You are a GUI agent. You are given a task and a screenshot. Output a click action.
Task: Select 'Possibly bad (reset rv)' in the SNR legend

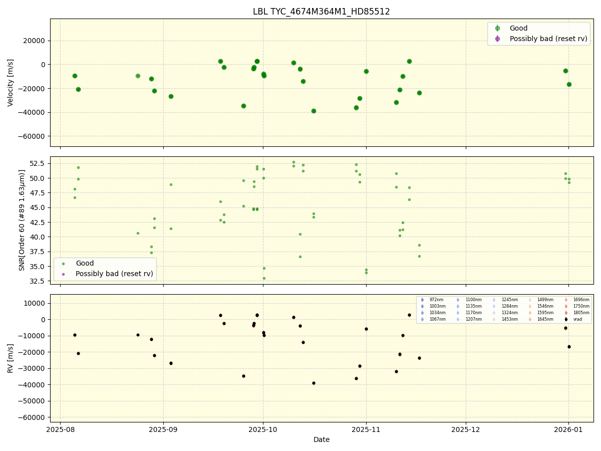pos(114,274)
